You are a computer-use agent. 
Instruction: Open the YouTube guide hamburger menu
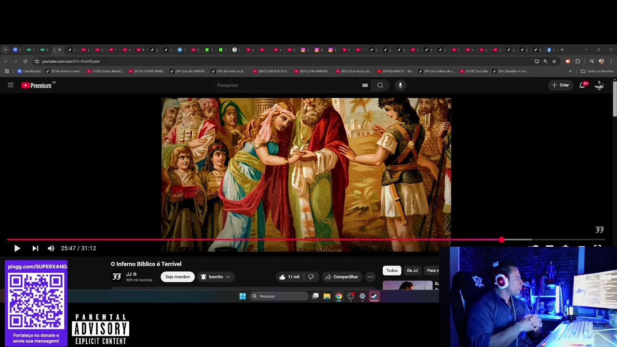pyautogui.click(x=11, y=85)
